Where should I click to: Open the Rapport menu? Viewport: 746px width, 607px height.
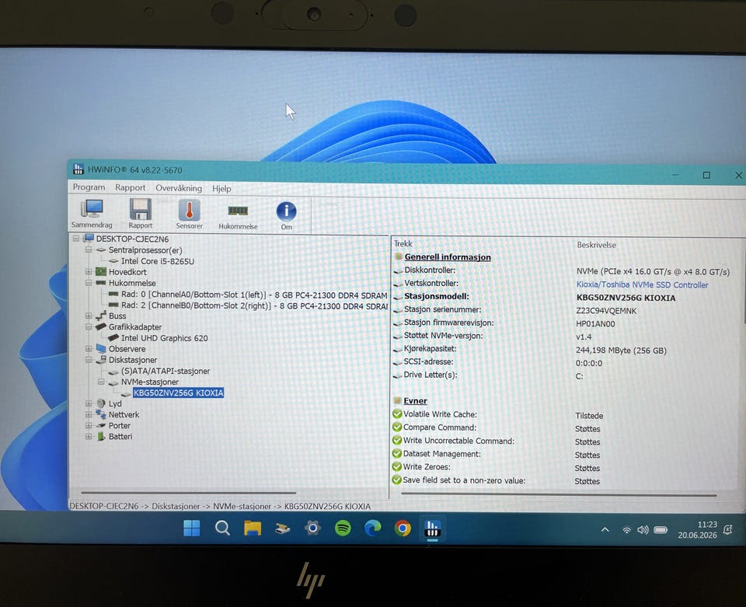[130, 187]
